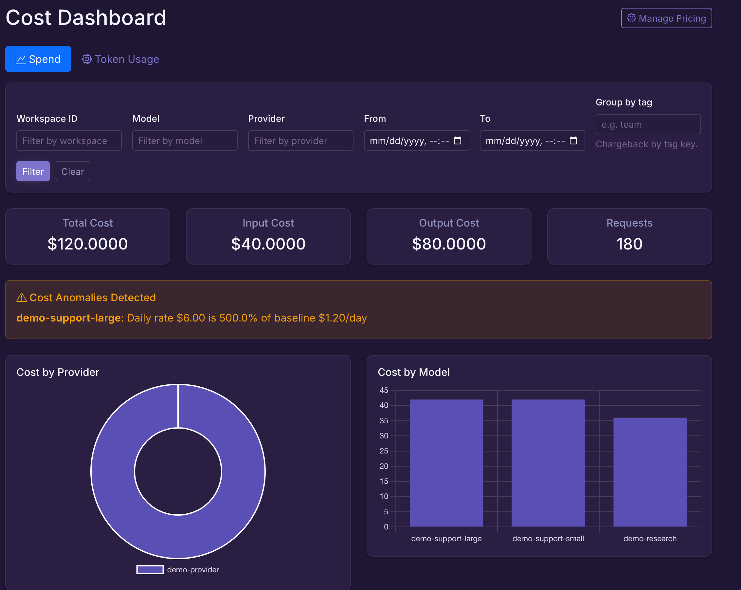Click the gear icon in Manage Pricing
Screen dimensions: 741x590
click(x=631, y=18)
